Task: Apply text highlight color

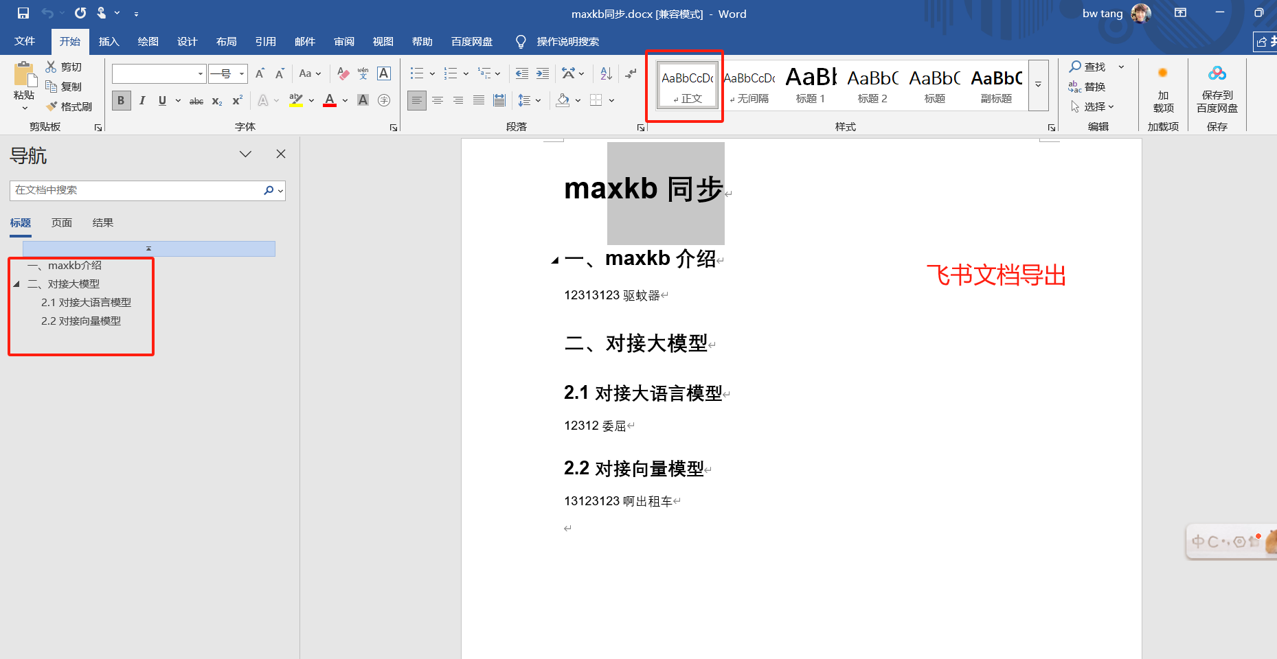Action: tap(296, 100)
